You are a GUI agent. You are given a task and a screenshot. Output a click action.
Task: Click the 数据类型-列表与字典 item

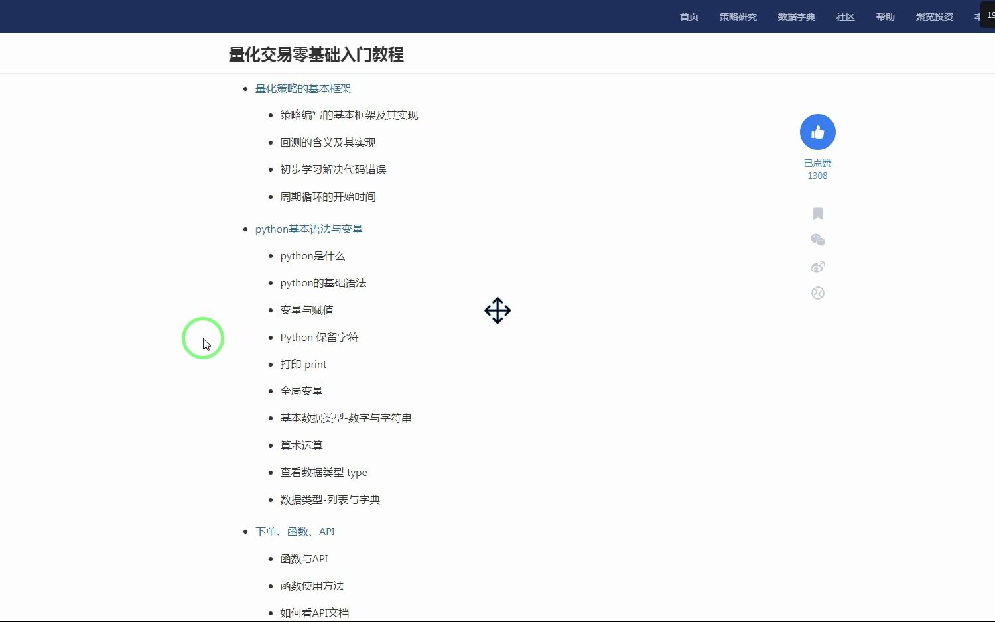(x=330, y=499)
